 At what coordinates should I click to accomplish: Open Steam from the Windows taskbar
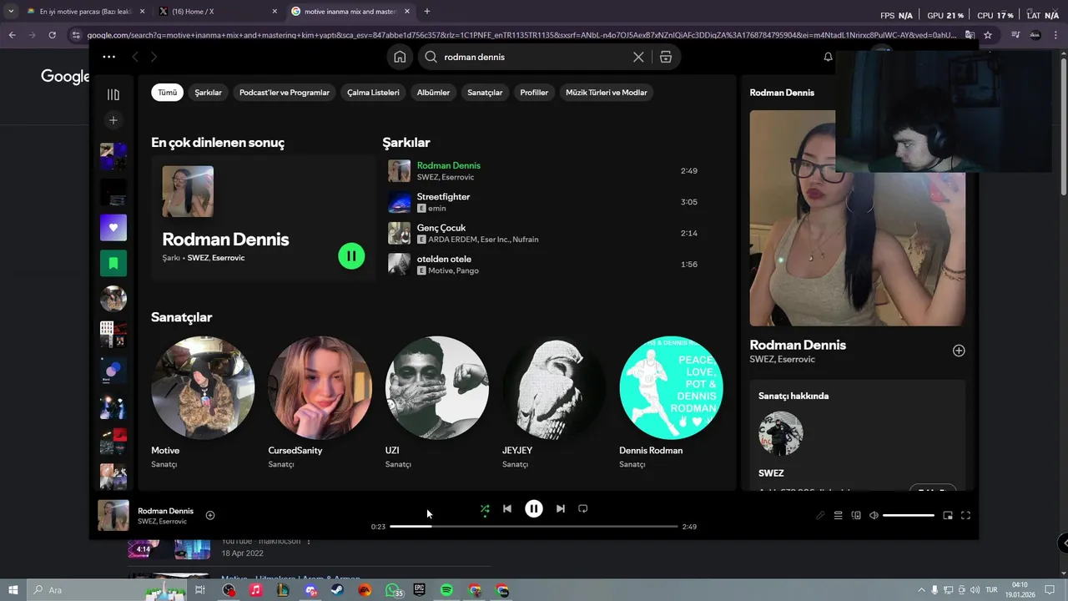click(337, 590)
